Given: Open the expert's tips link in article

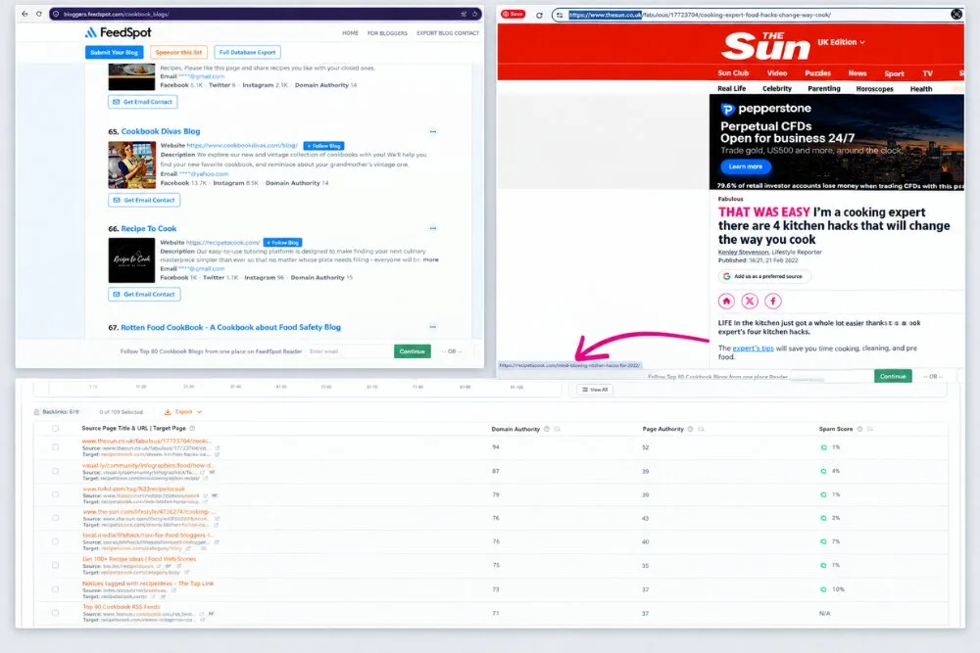Looking at the screenshot, I should point(753,349).
